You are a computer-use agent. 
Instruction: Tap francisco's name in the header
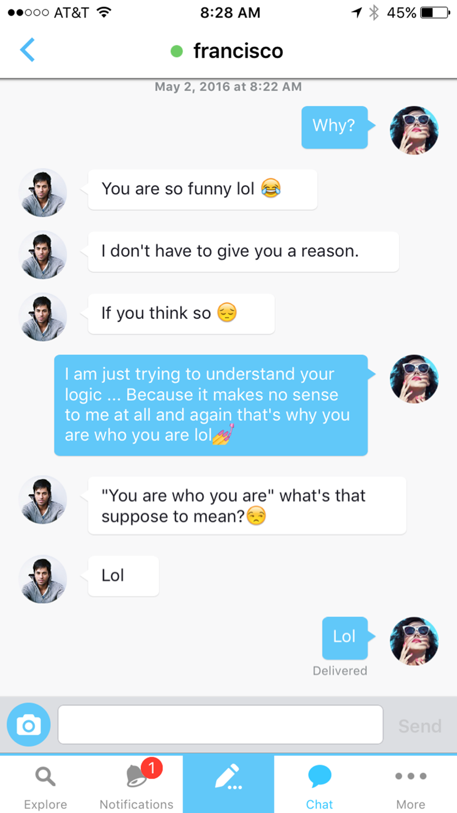[x=238, y=51]
